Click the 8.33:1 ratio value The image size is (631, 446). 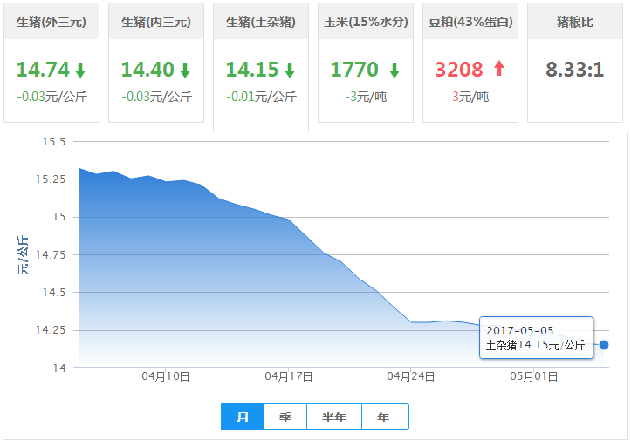(575, 70)
